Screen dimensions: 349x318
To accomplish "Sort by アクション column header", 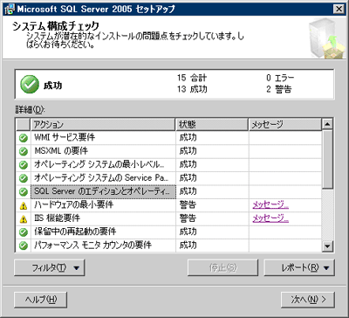I will 103,125.
